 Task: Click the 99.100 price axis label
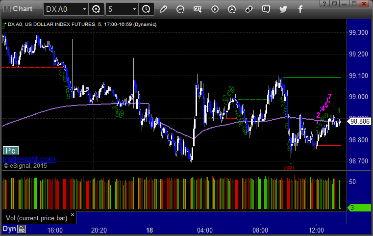(x=358, y=76)
